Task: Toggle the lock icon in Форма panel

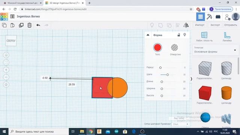Action: [x=178, y=35]
